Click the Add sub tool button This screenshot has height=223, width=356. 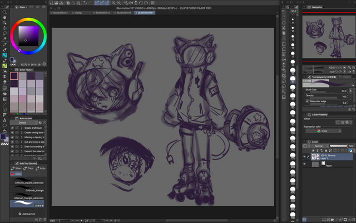27,214
